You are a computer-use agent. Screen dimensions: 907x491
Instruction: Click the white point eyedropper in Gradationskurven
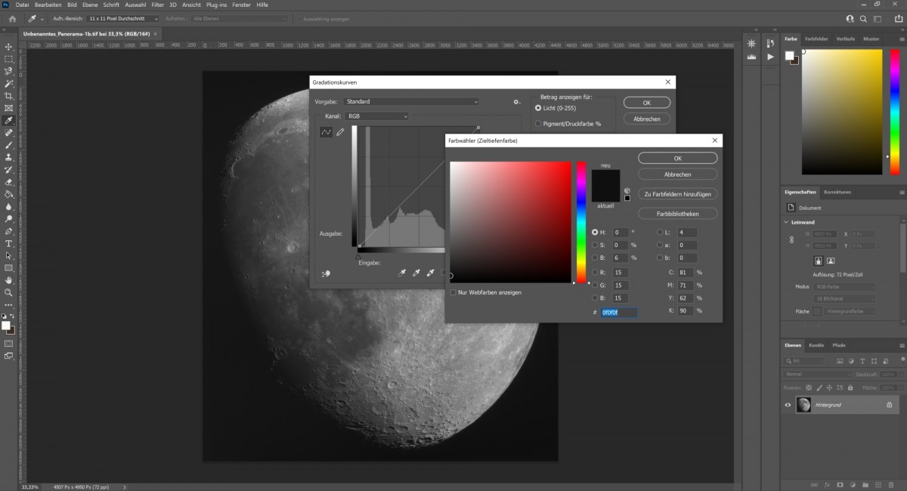coord(431,273)
